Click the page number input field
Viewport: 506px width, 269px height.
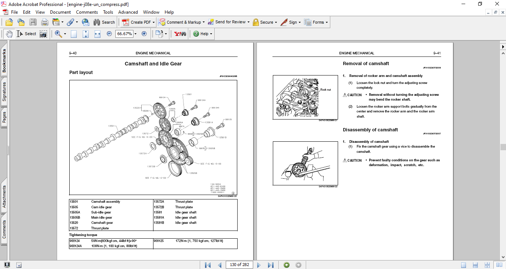coord(239,265)
